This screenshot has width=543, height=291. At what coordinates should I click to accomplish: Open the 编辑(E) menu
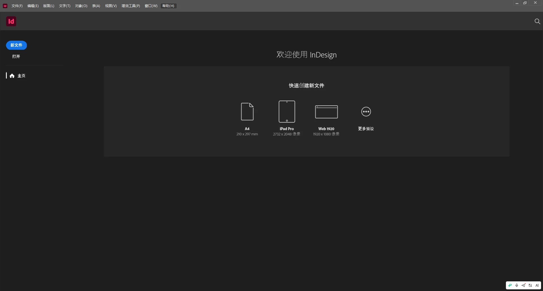point(33,6)
